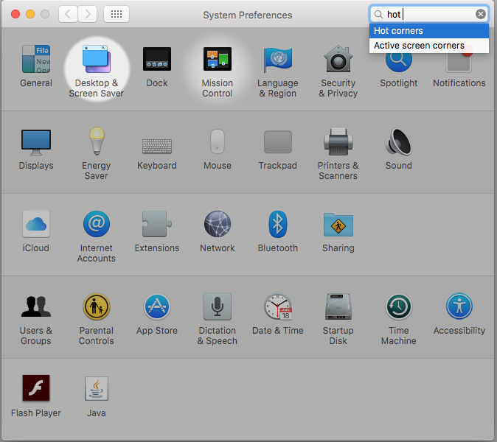Clear the search field text

(481, 14)
